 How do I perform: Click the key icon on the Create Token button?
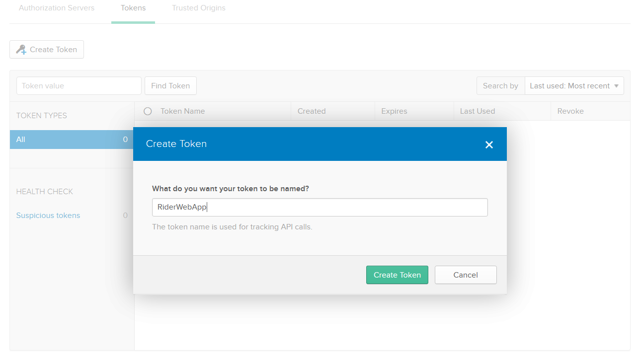tap(21, 50)
